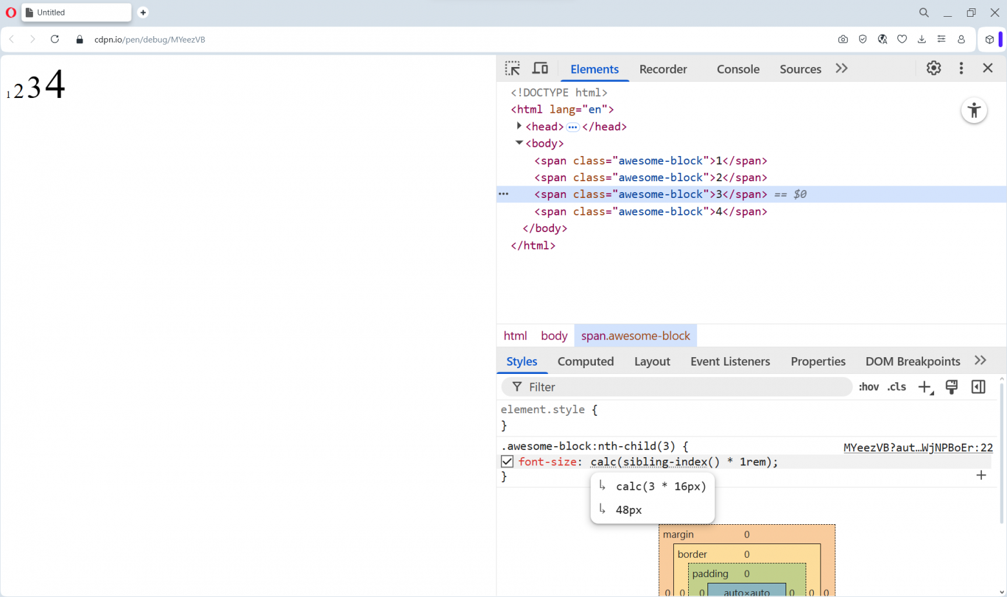The height and width of the screenshot is (597, 1007).
Task: Open DevTools three-dot customize menu
Action: 961,68
